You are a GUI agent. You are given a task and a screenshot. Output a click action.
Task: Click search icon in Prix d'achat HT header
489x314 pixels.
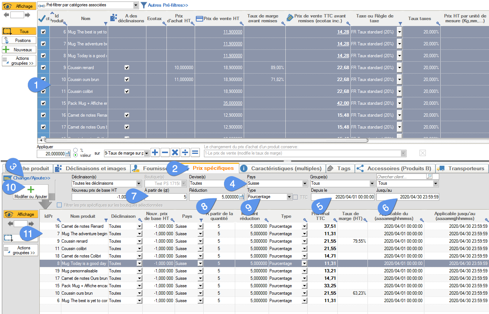[x=192, y=24]
